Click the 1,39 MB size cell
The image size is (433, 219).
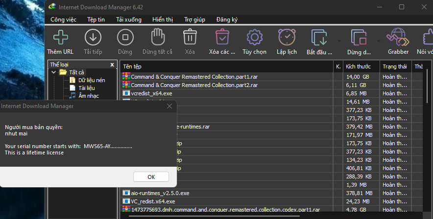coord(361,185)
